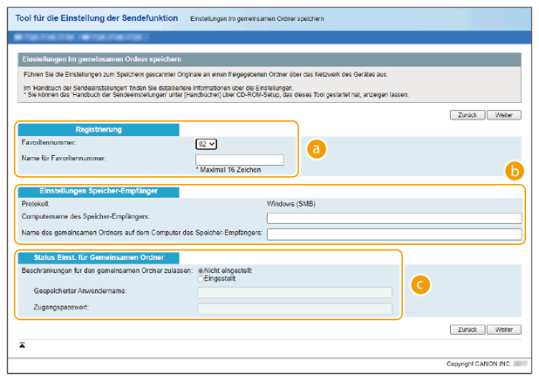The width and height of the screenshot is (539, 381).
Task: Focus the 'Name für Favoritennummer' text field
Action: tap(240, 160)
